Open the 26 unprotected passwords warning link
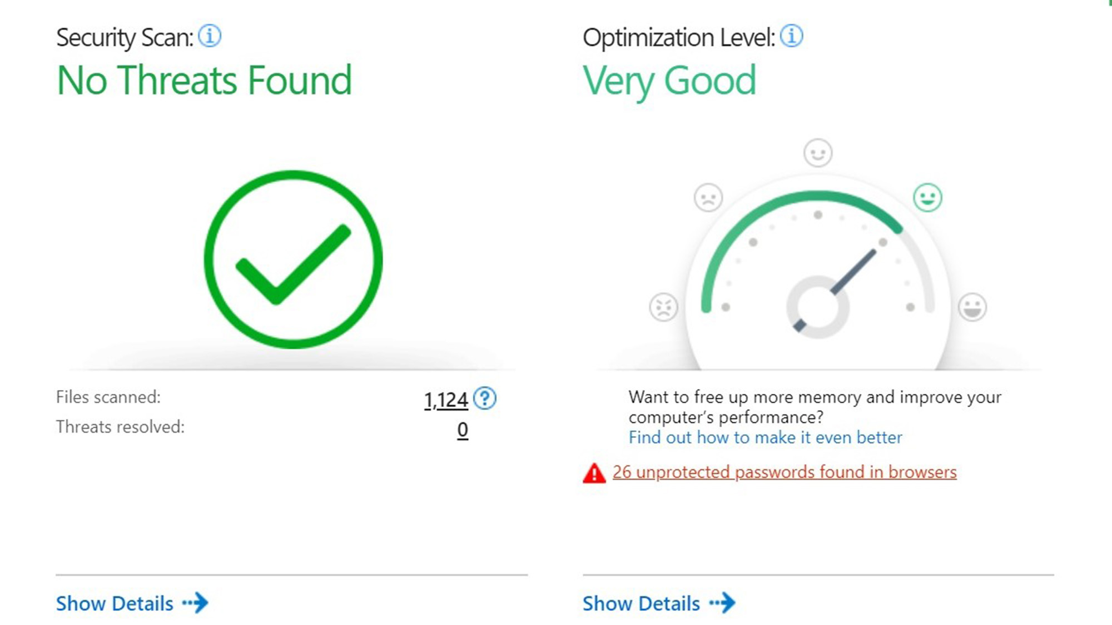This screenshot has width=1112, height=625. coord(785,472)
